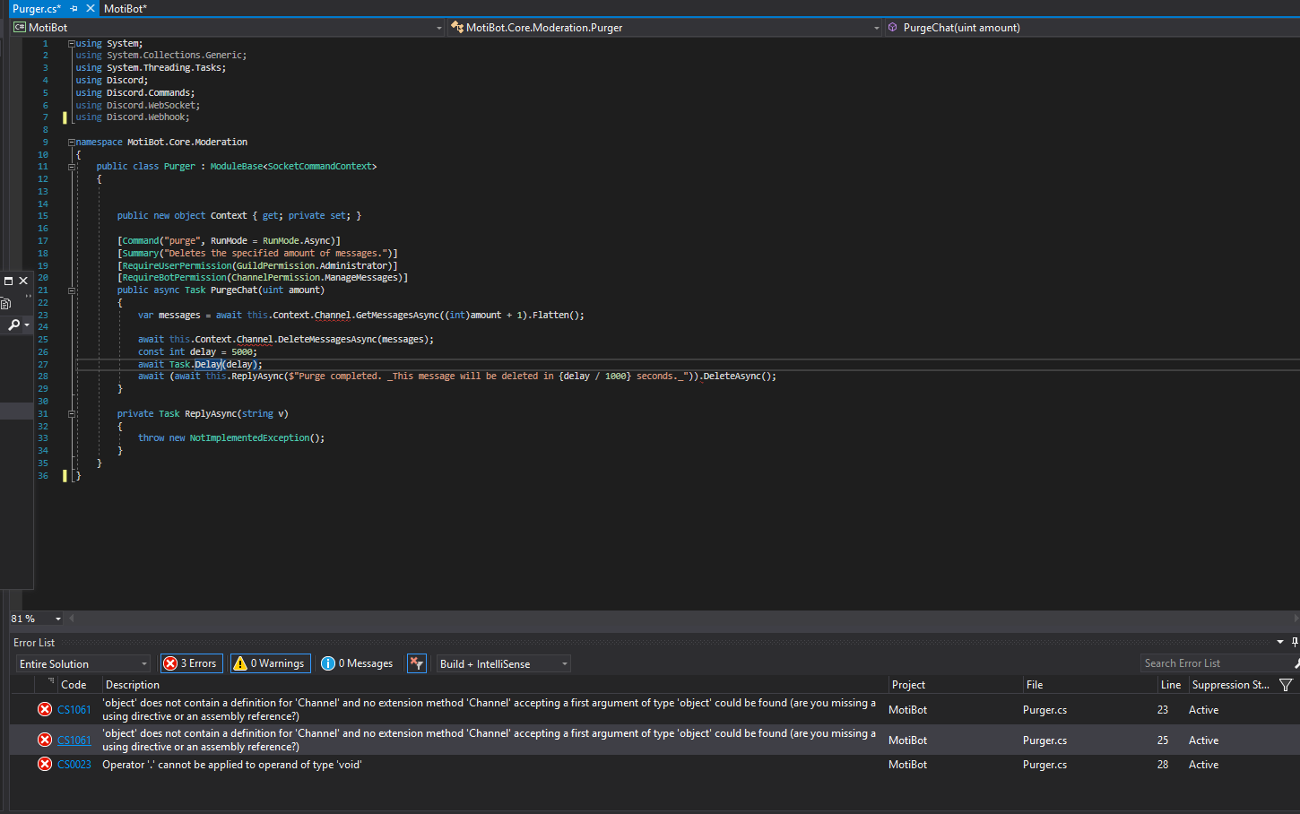
Task: Click the first CS1061 error row icon
Action: click(44, 709)
